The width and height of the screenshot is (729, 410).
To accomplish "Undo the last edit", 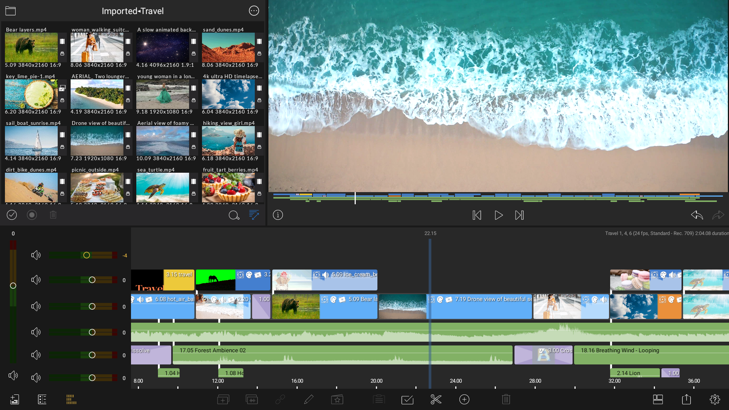I will click(x=697, y=215).
